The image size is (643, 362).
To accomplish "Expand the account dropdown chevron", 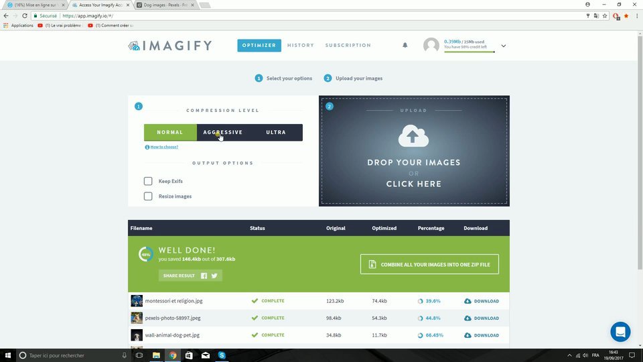I will pyautogui.click(x=504, y=46).
